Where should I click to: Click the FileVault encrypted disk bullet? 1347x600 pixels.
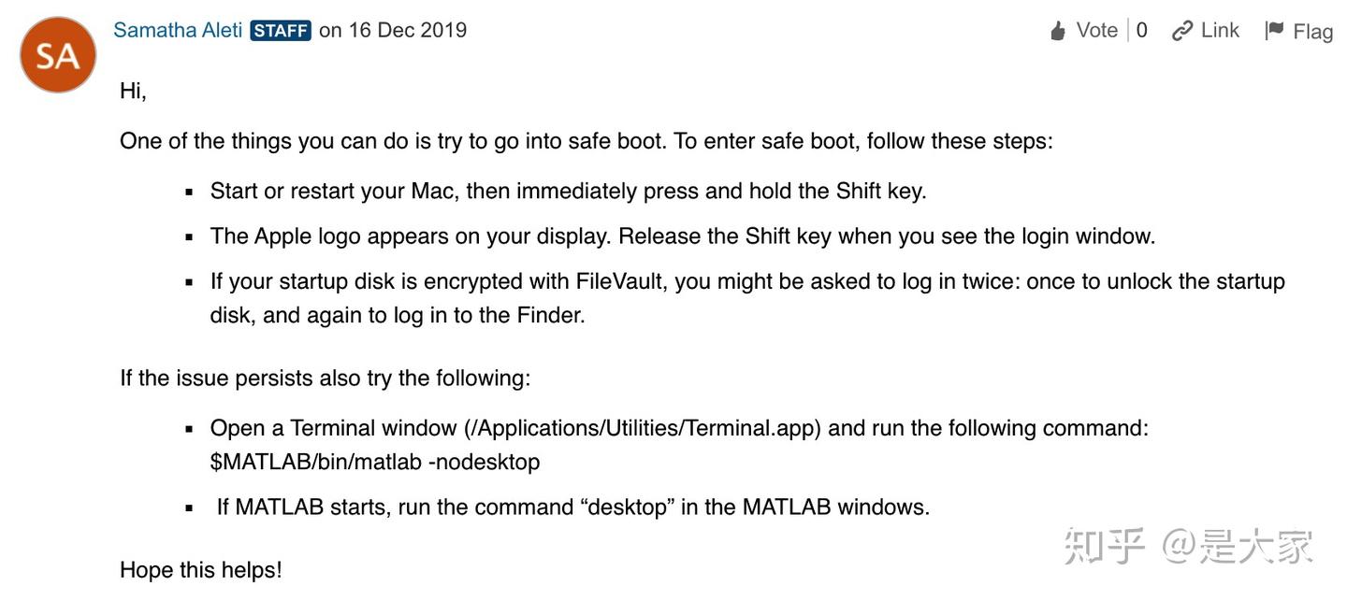(x=747, y=298)
